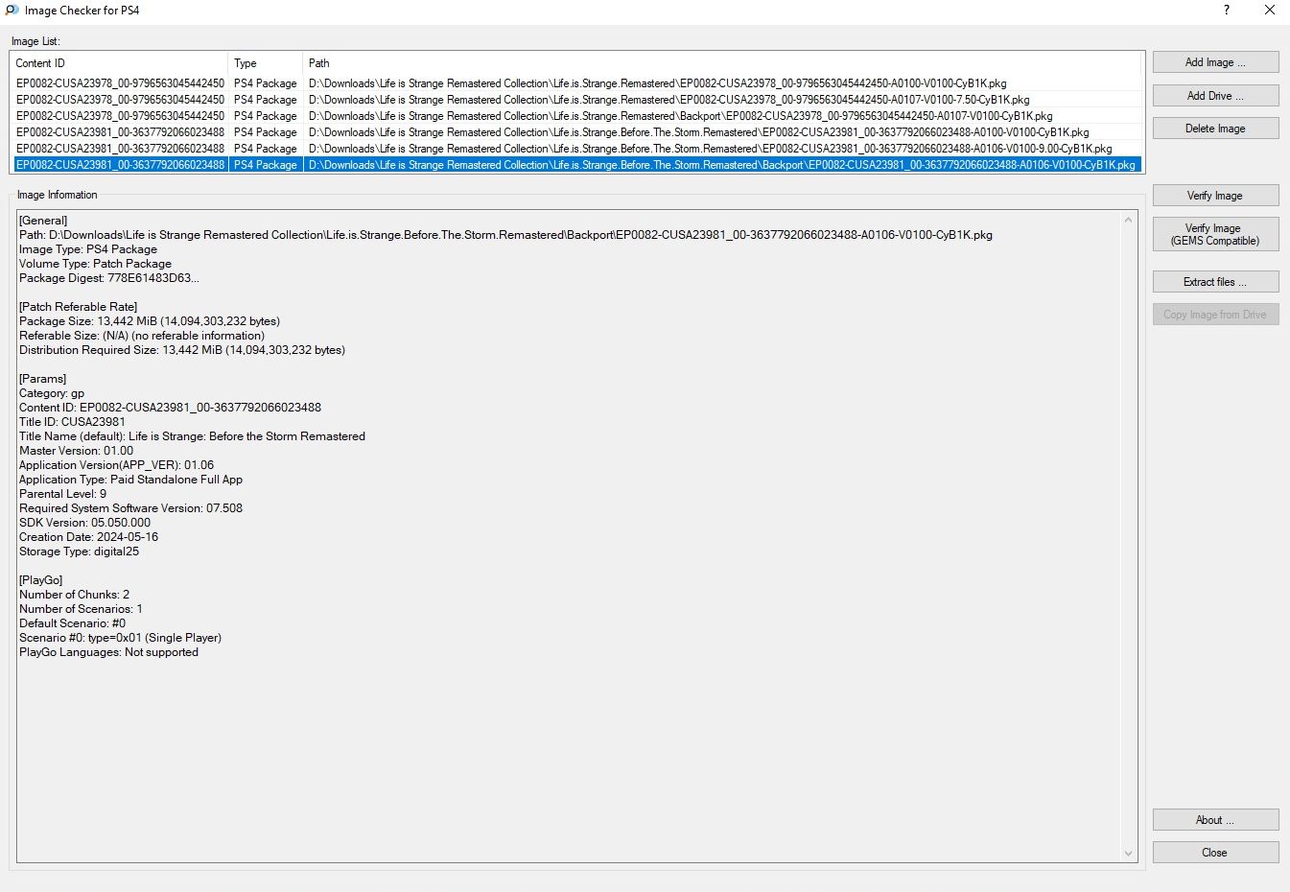Click the Close button at bottom right
The image size is (1290, 892).
(1215, 853)
